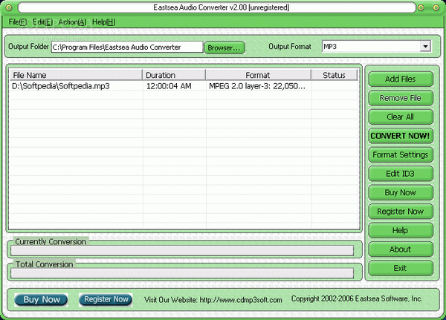This screenshot has width=446, height=320.
Task: Click the Help button in right panel
Action: [x=401, y=230]
